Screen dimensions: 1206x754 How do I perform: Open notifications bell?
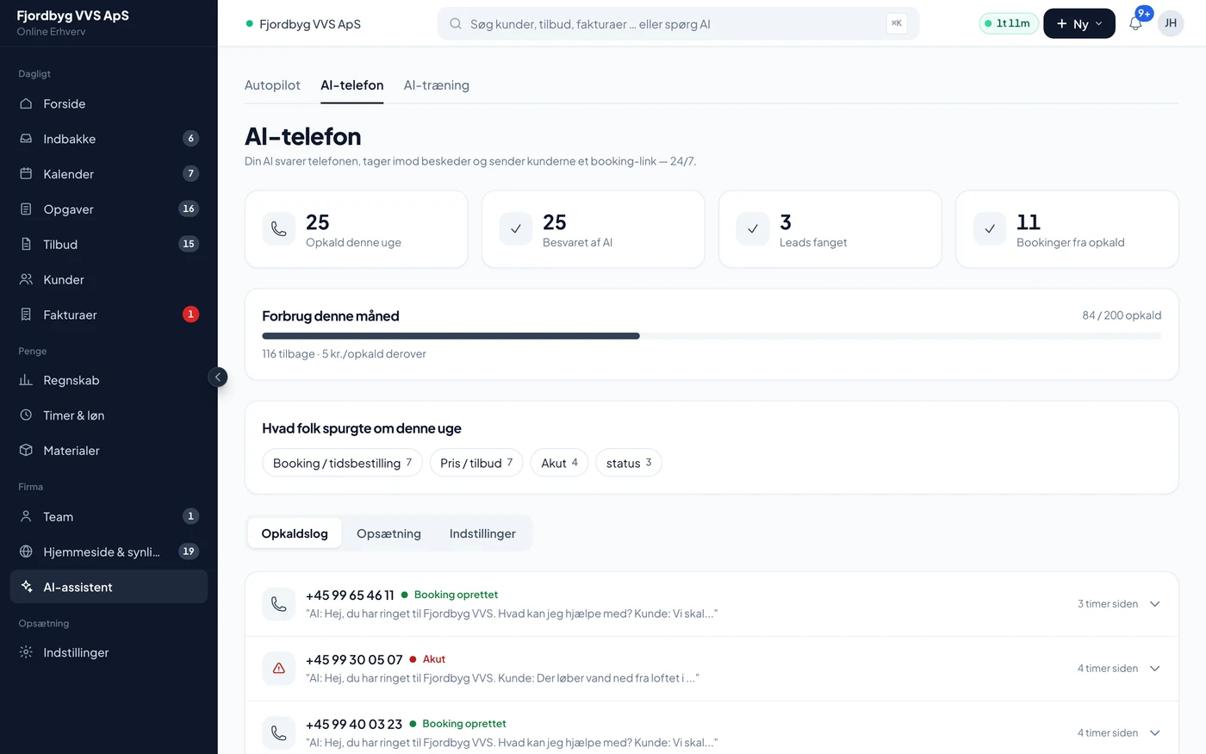tap(1135, 23)
